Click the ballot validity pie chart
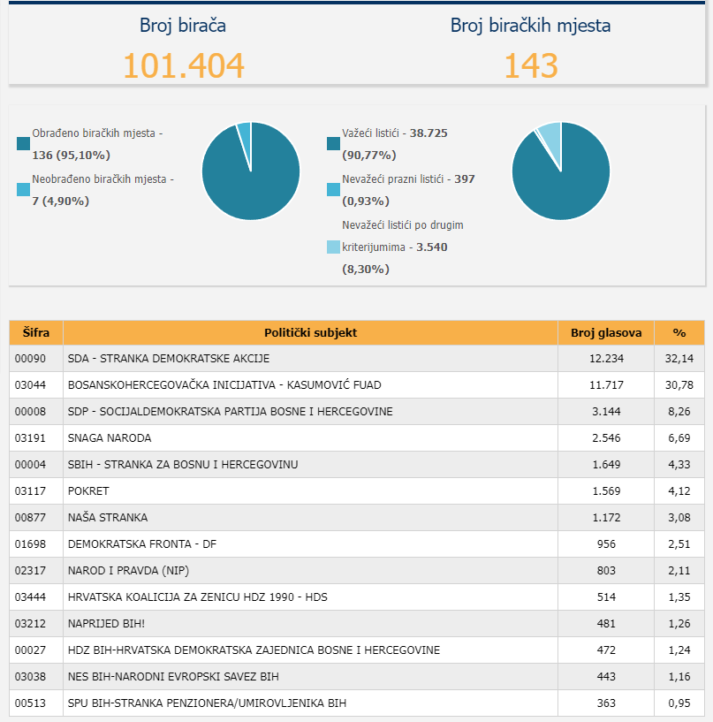The width and height of the screenshot is (713, 722). (561, 171)
